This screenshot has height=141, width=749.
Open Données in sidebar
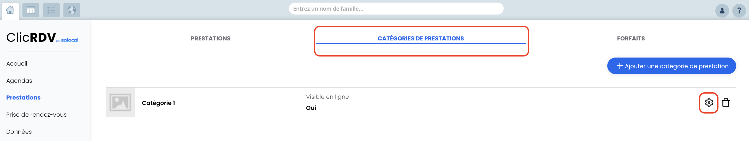(x=19, y=132)
